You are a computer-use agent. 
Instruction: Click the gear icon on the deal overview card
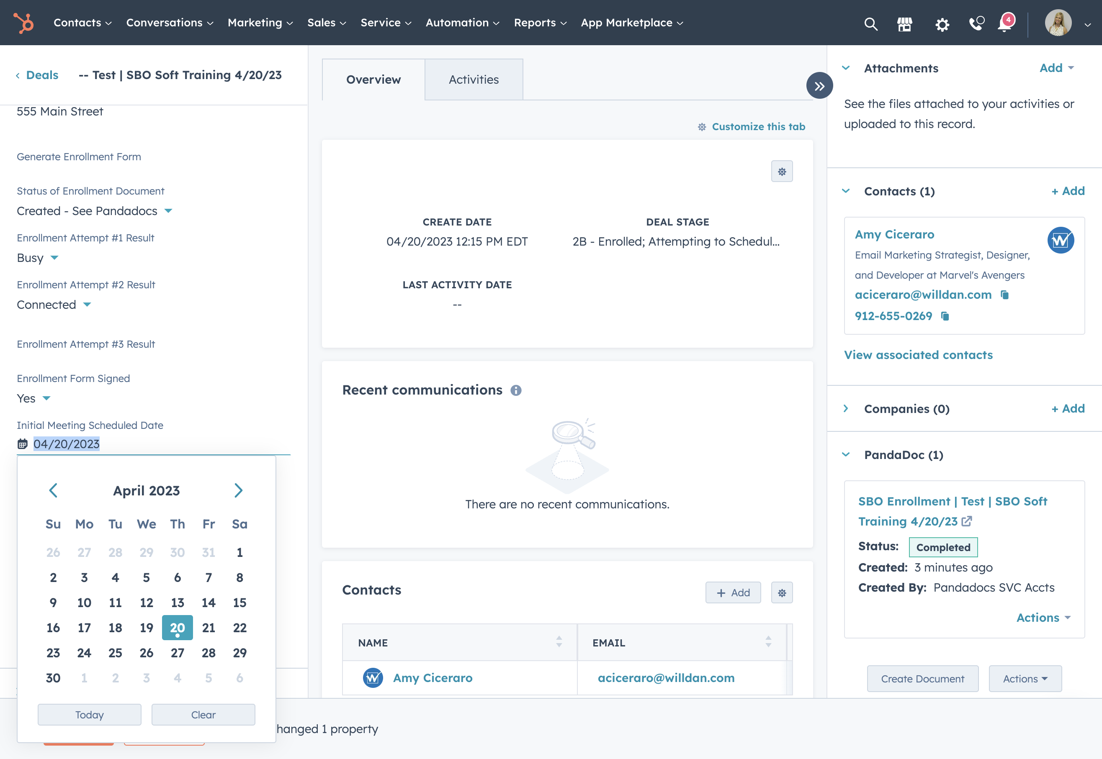click(782, 171)
